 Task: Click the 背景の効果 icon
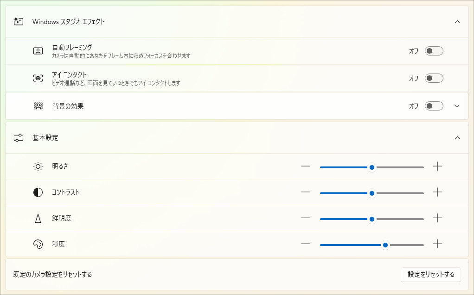38,106
